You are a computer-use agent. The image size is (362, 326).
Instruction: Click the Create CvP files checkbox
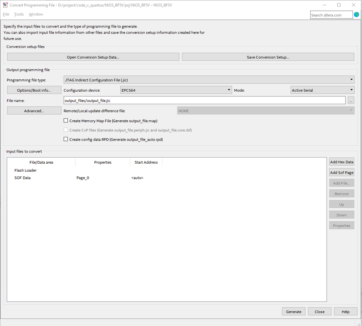pos(66,130)
